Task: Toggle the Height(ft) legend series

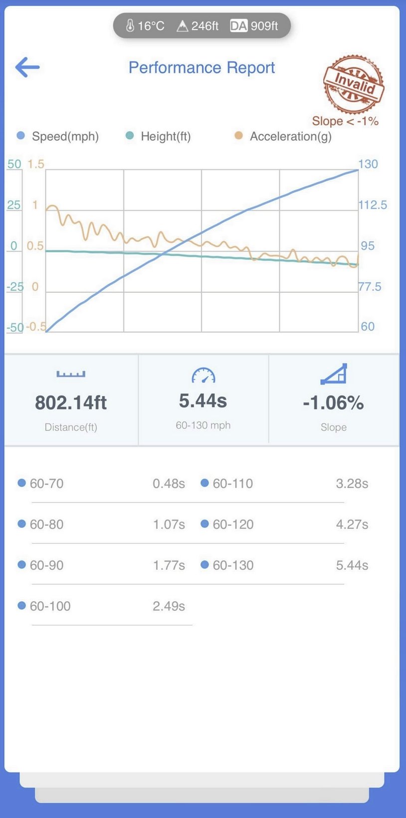Action: tap(159, 136)
